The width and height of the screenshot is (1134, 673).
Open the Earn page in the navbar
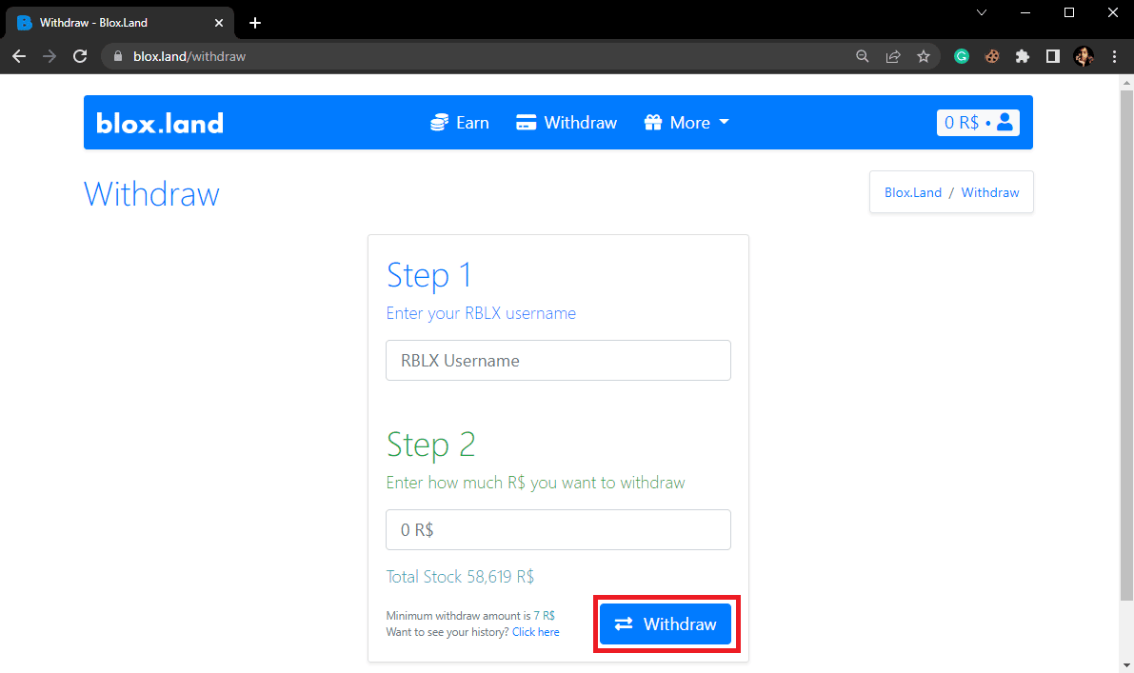[459, 123]
